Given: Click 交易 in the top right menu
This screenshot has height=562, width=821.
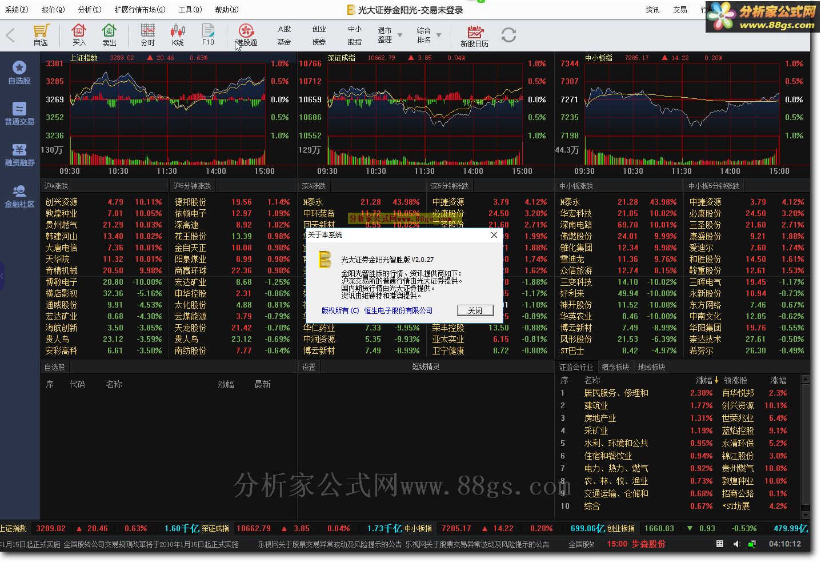Looking at the screenshot, I should [x=680, y=10].
